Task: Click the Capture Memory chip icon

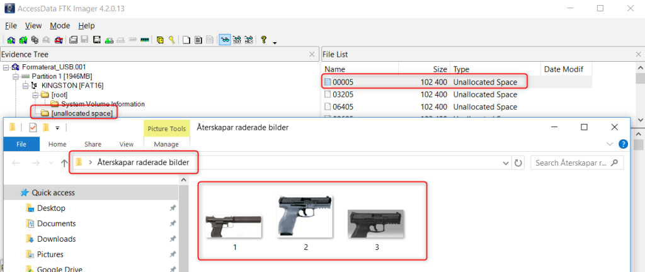Action: (145, 40)
